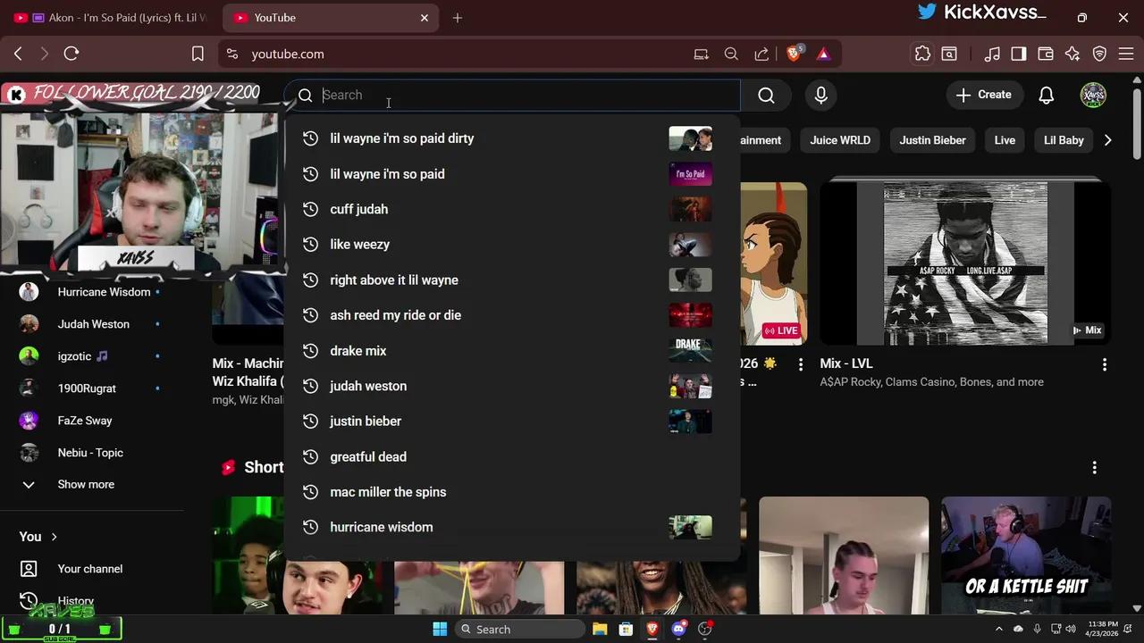The width and height of the screenshot is (1144, 643).
Task: Expand the You section chevron
Action: [54, 537]
